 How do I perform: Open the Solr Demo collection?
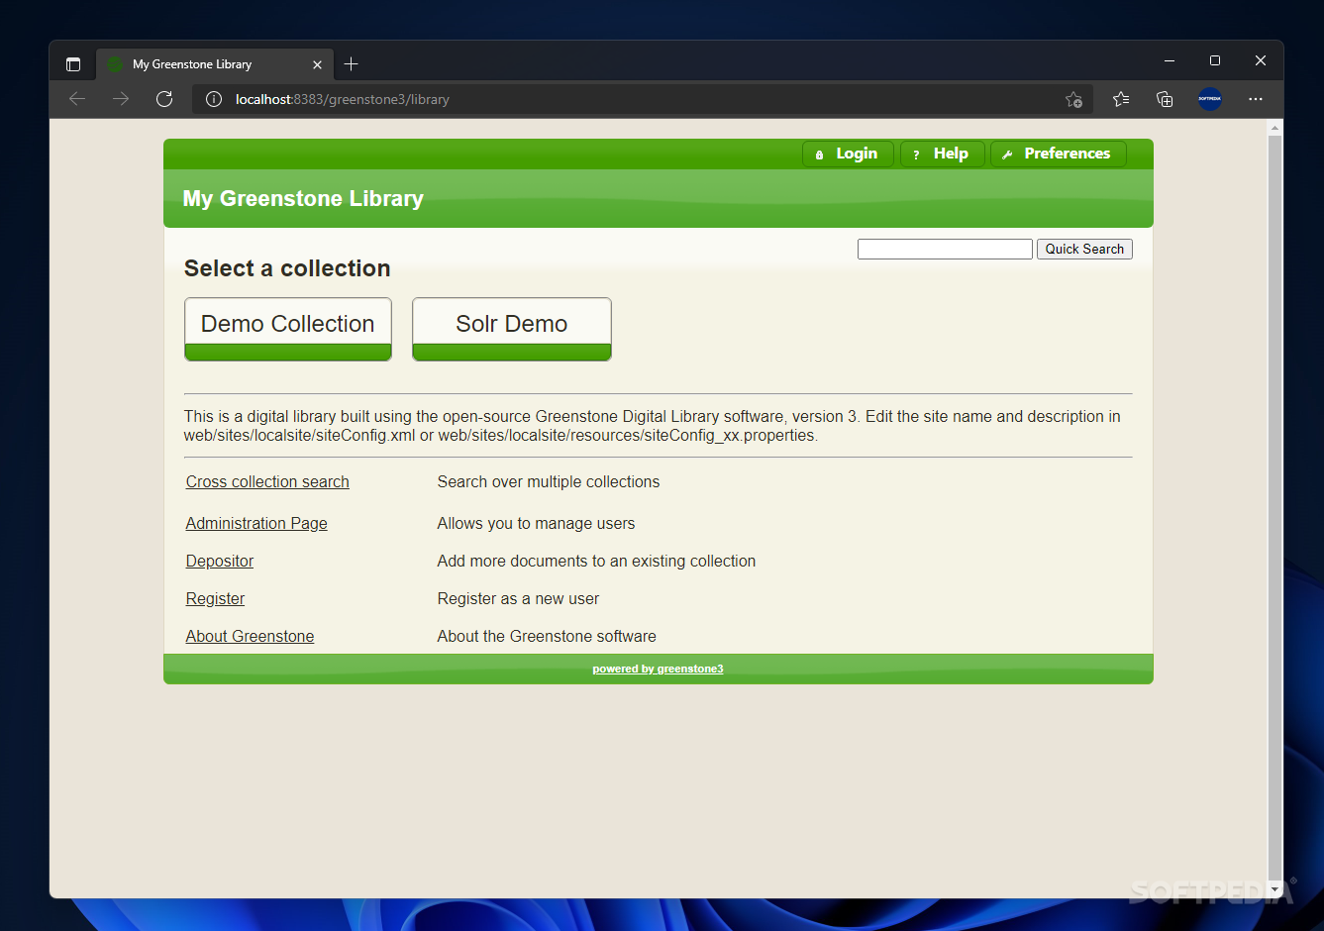[x=512, y=329]
